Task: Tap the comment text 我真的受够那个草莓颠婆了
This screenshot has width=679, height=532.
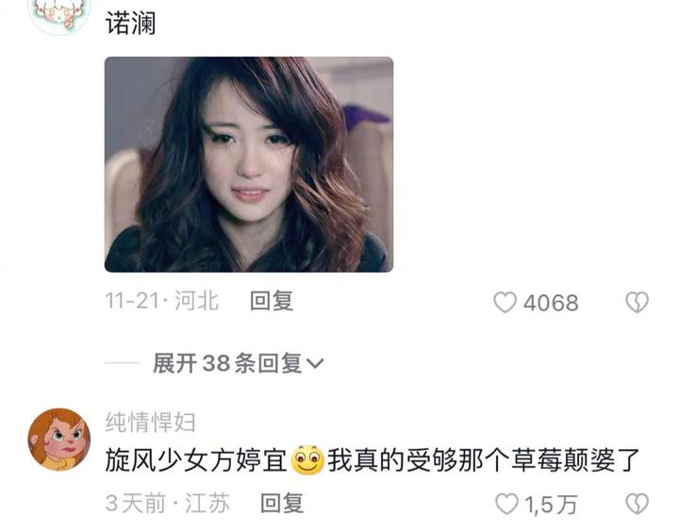Action: 484,459
